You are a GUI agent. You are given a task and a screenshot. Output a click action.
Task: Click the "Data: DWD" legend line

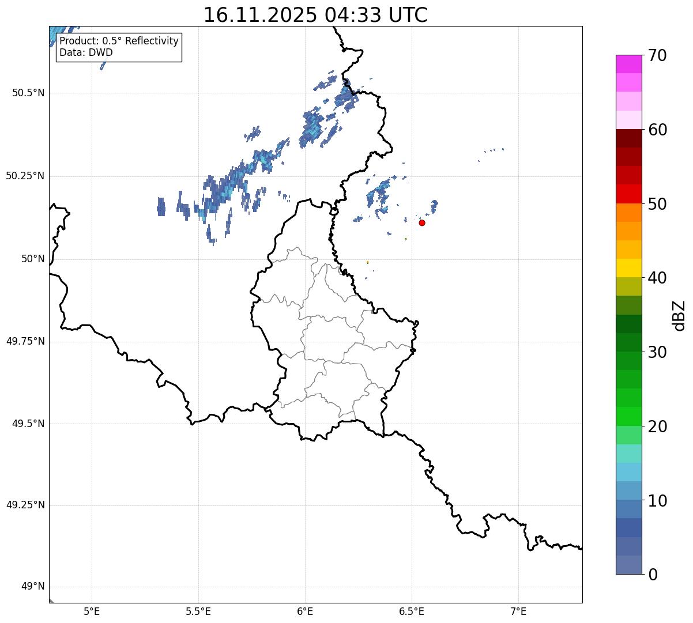(x=86, y=52)
